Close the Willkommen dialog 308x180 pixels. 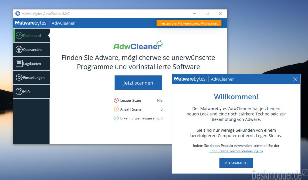295,79
